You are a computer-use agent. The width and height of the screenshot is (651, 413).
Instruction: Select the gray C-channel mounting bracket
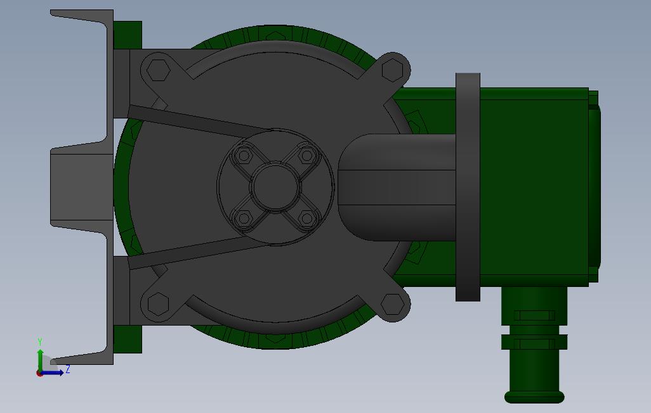pyautogui.click(x=82, y=187)
